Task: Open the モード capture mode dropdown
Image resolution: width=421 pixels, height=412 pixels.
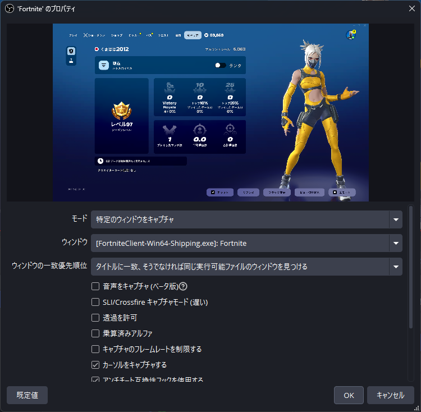Action: pyautogui.click(x=246, y=219)
